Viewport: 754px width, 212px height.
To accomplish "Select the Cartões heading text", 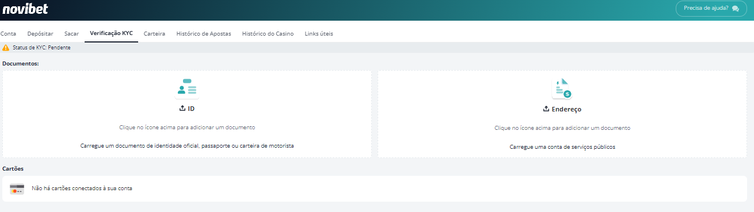I will (13, 168).
